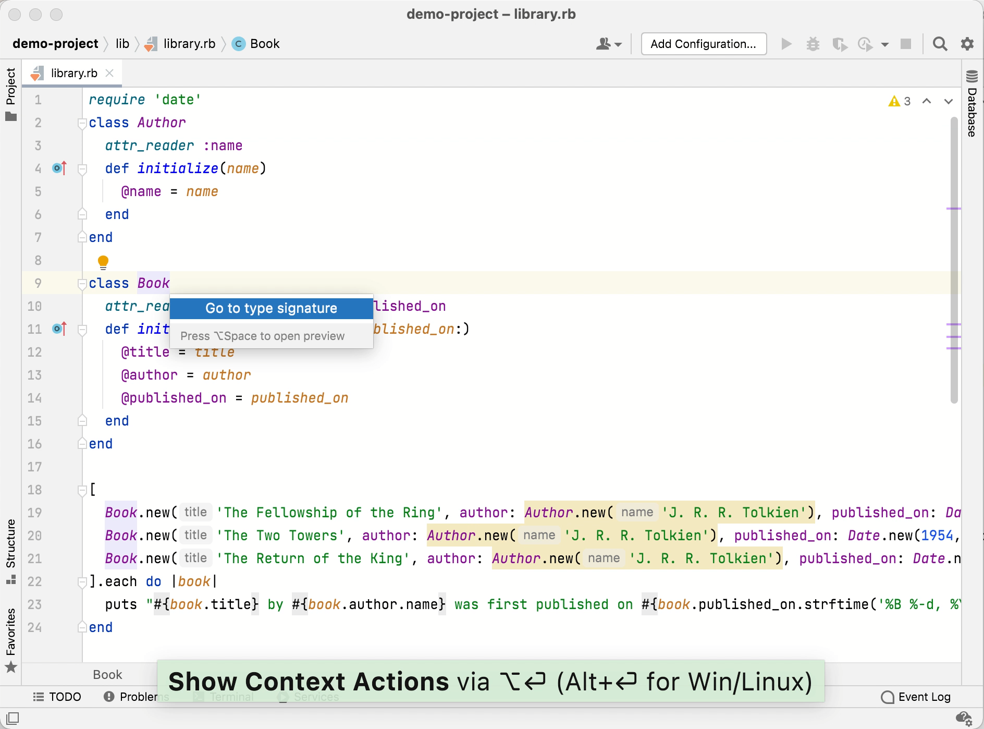Toggle the Database tool window
This screenshot has width=984, height=729.
tap(972, 104)
